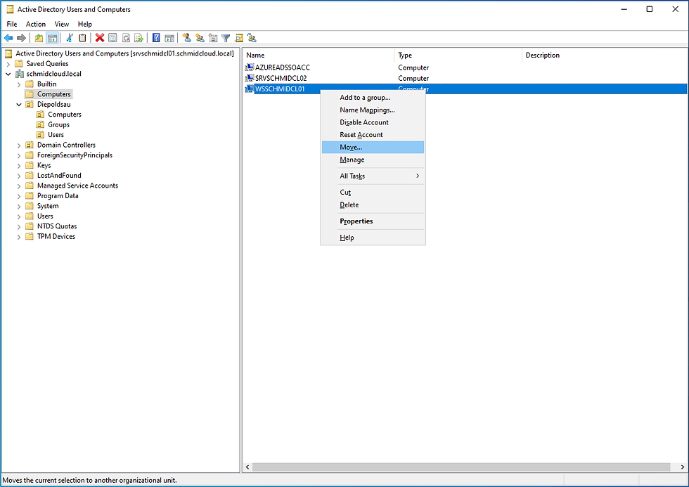This screenshot has height=487, width=689.
Task: Open Properties from the context menu
Action: [x=373, y=221]
